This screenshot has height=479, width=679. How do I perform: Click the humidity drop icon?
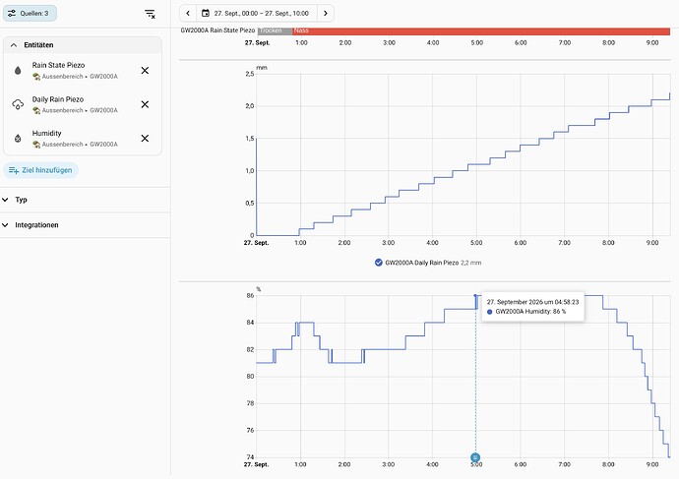18,138
